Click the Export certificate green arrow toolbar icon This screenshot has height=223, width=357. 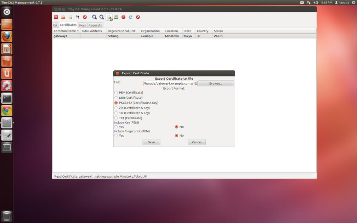tap(116, 17)
